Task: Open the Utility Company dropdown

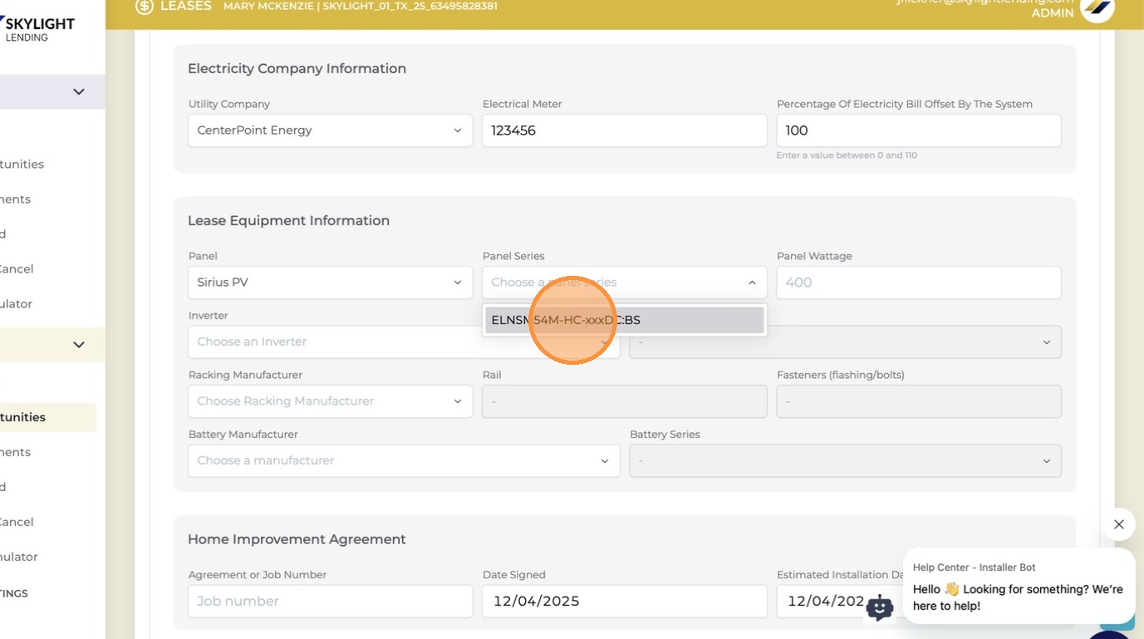Action: point(330,130)
